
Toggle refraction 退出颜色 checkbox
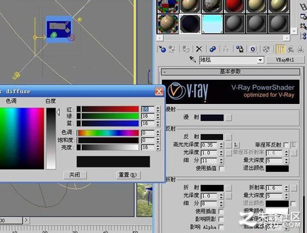pos(293,204)
